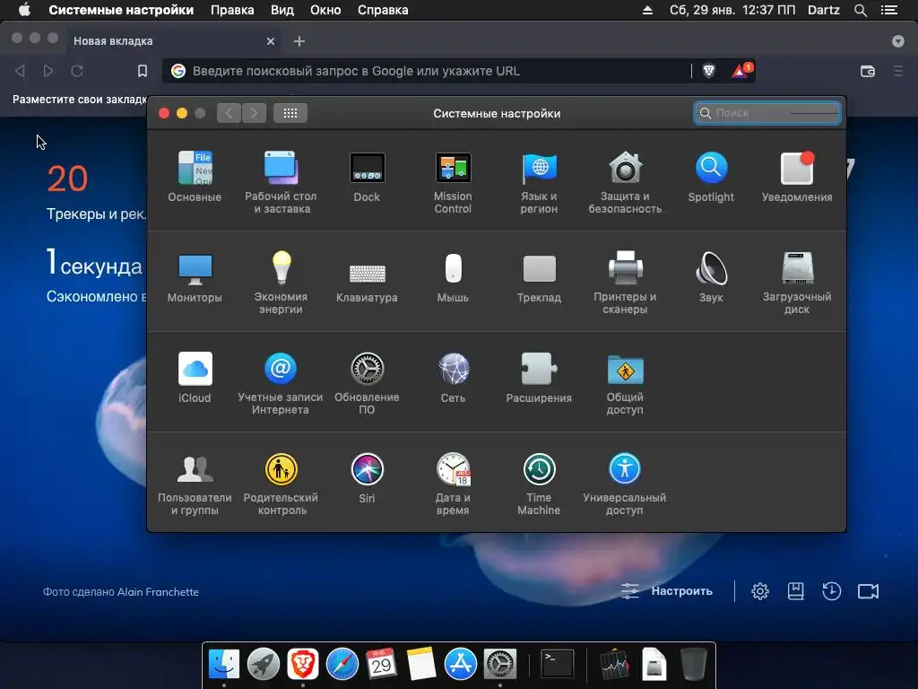Screen dimensions: 918x689
Task: Add a new browser tab
Action: point(299,41)
